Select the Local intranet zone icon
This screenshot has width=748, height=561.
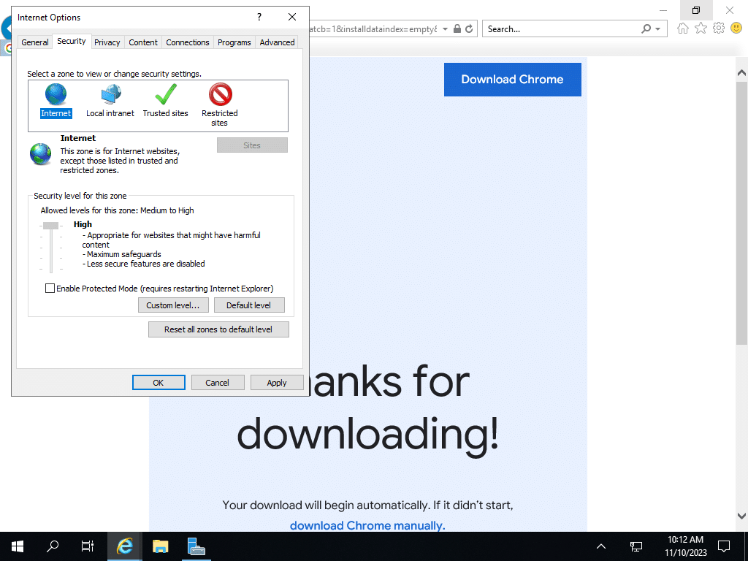(111, 94)
